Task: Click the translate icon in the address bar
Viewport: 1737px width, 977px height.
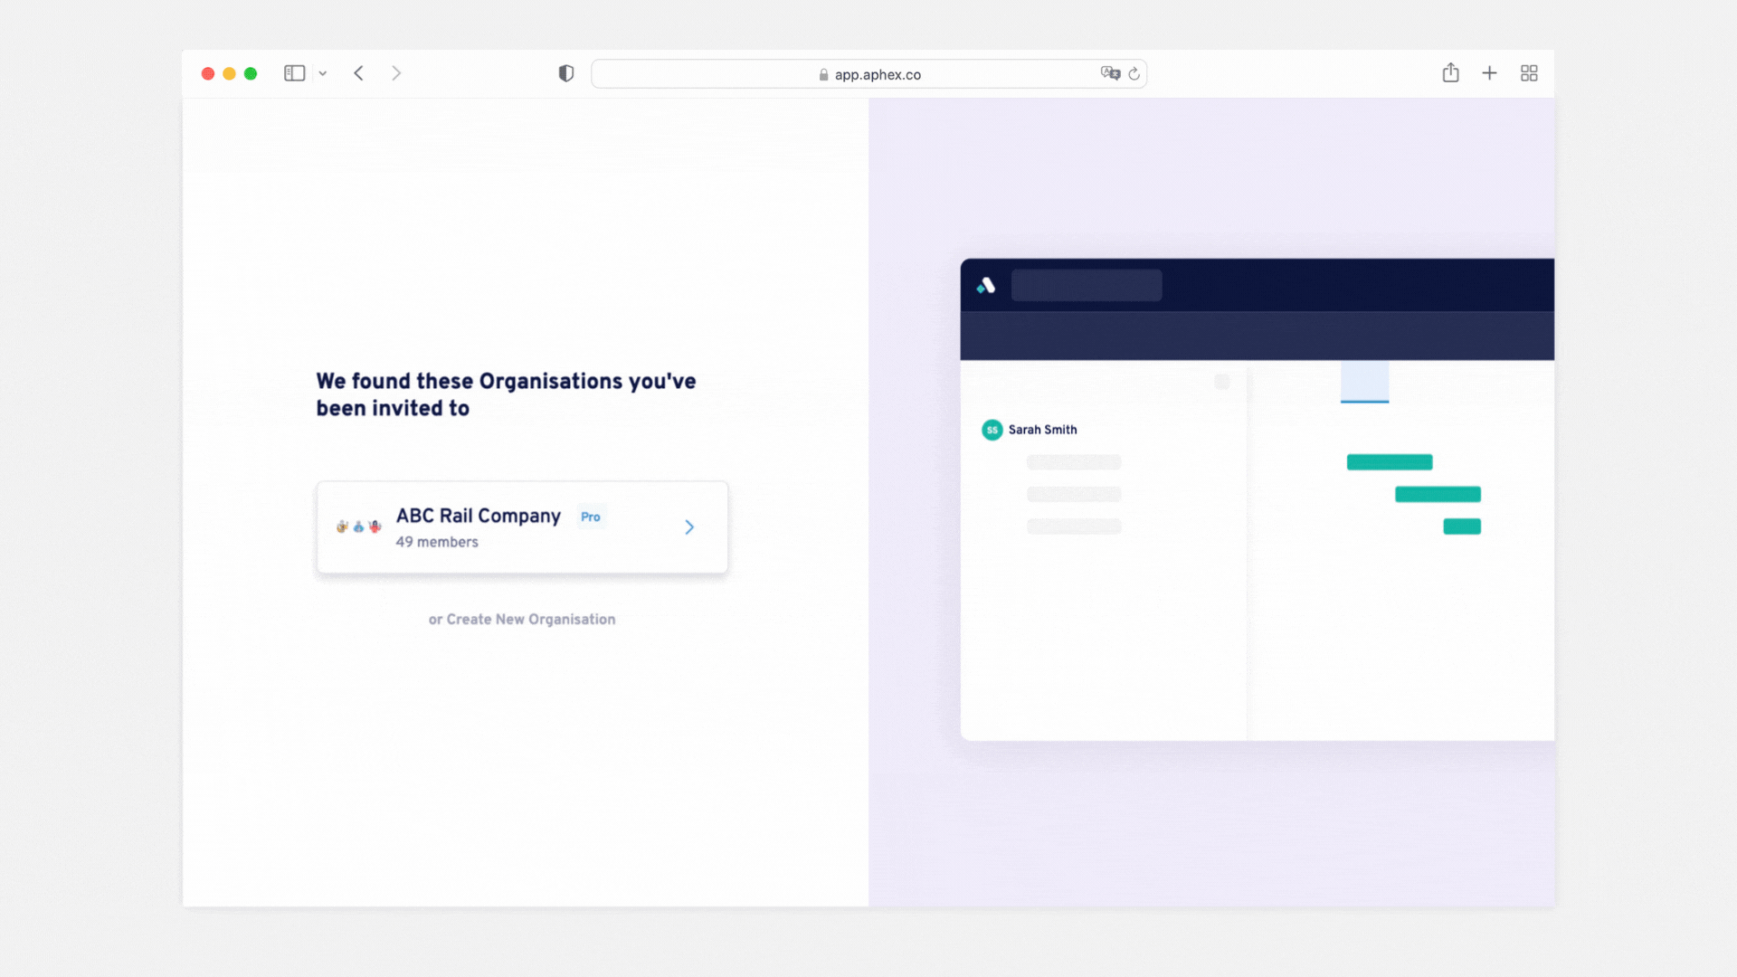Action: [1110, 73]
